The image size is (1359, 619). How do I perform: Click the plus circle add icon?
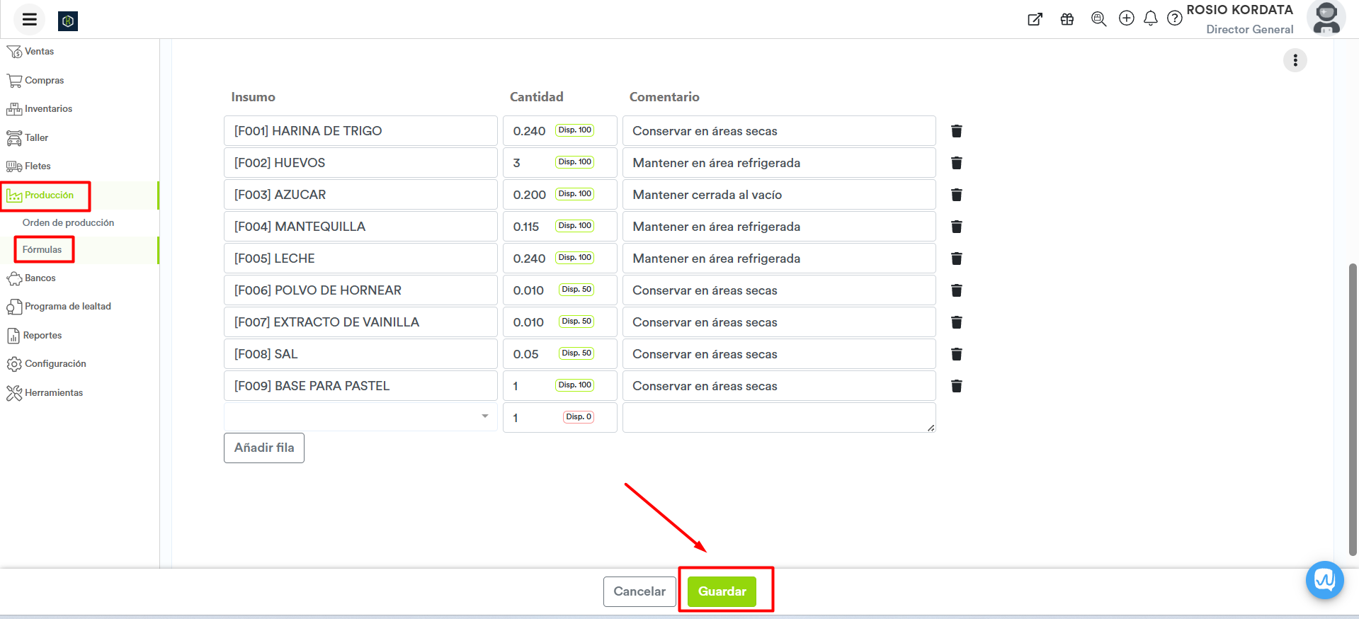pos(1126,18)
